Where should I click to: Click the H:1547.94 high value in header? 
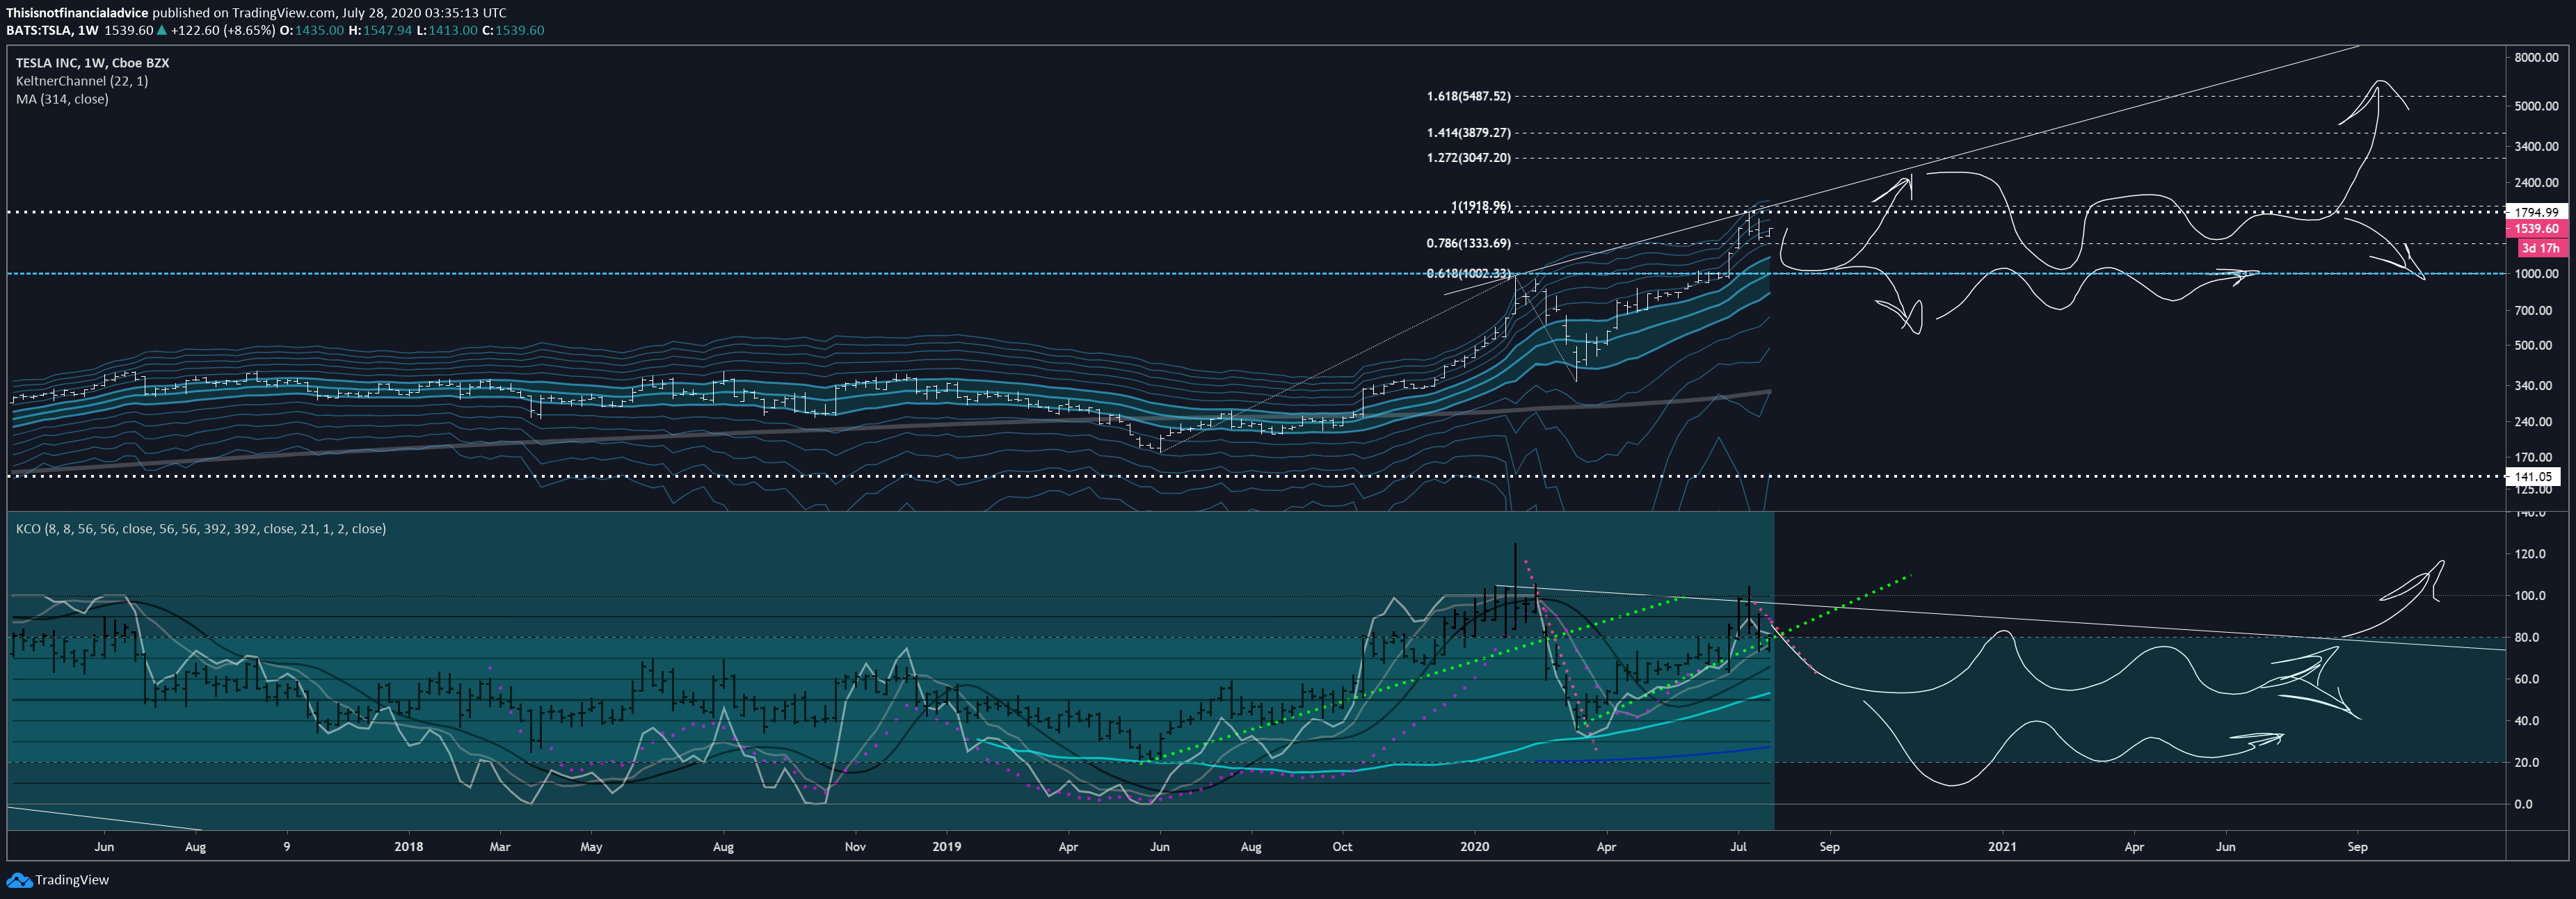click(381, 31)
